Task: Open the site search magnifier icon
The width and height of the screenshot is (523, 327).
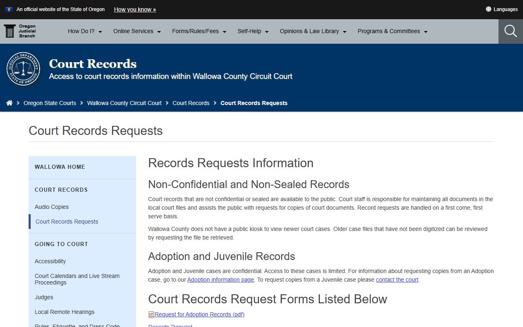Action: coord(511,31)
